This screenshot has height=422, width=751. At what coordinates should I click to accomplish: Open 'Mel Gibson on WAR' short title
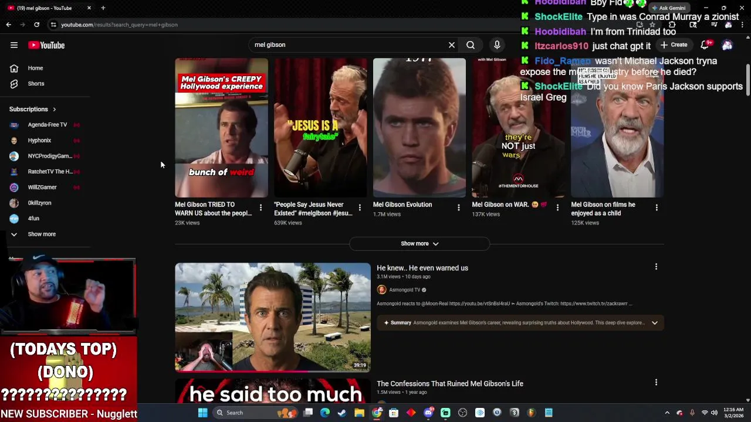(x=509, y=205)
